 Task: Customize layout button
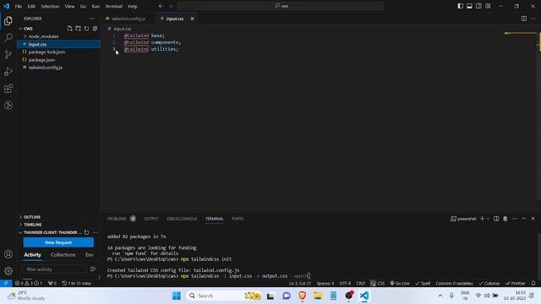(x=488, y=6)
